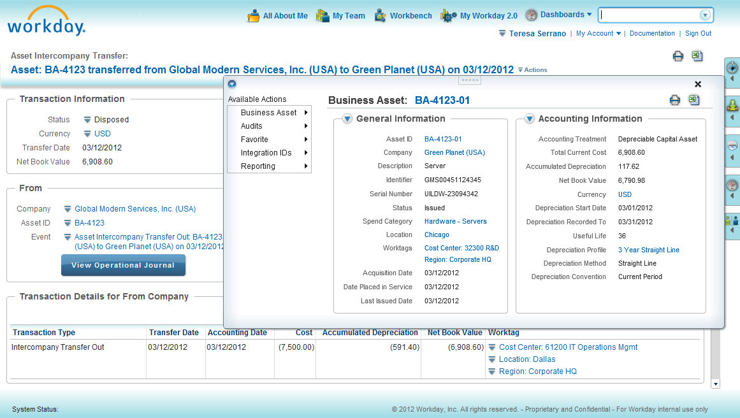
Task: Open the green inbox tray sidebar tab
Action: (x=732, y=110)
